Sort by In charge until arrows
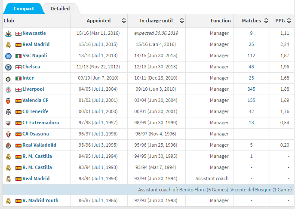 [182, 21]
